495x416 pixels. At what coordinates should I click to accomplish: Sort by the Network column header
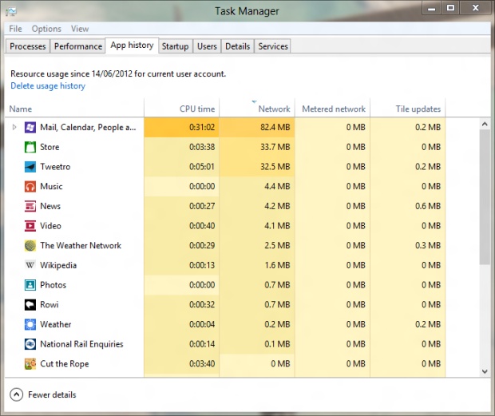tap(257, 109)
